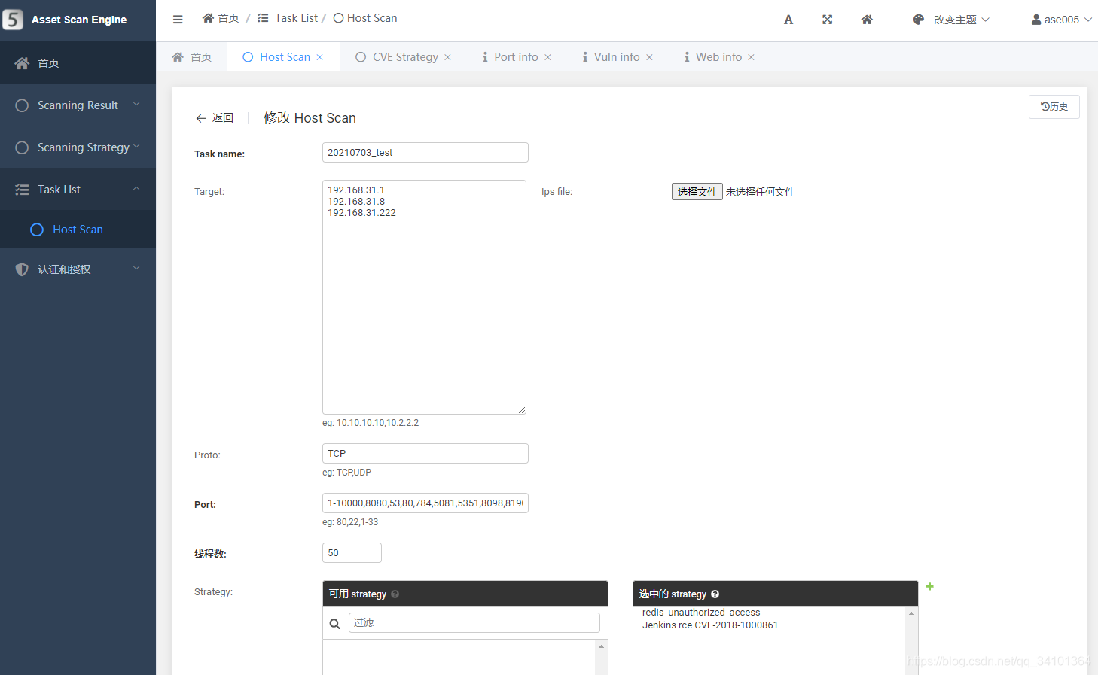Viewport: 1098px width, 675px height.
Task: Click the Task name input field
Action: [425, 152]
